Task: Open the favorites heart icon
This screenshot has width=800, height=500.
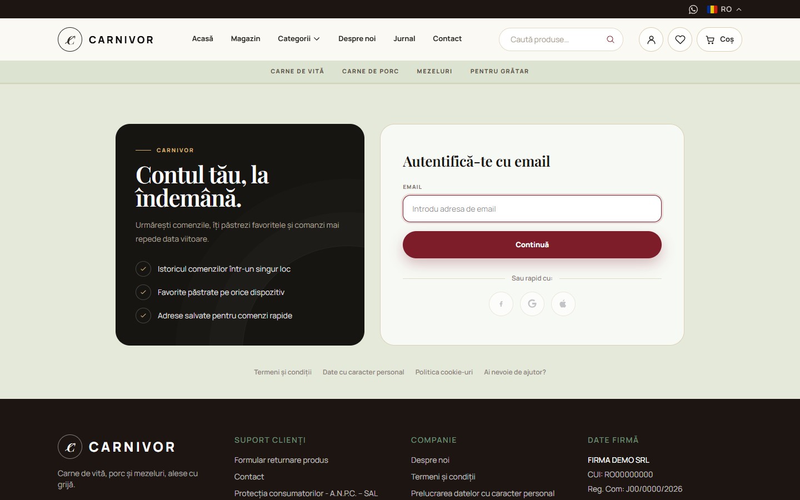Action: click(x=680, y=39)
